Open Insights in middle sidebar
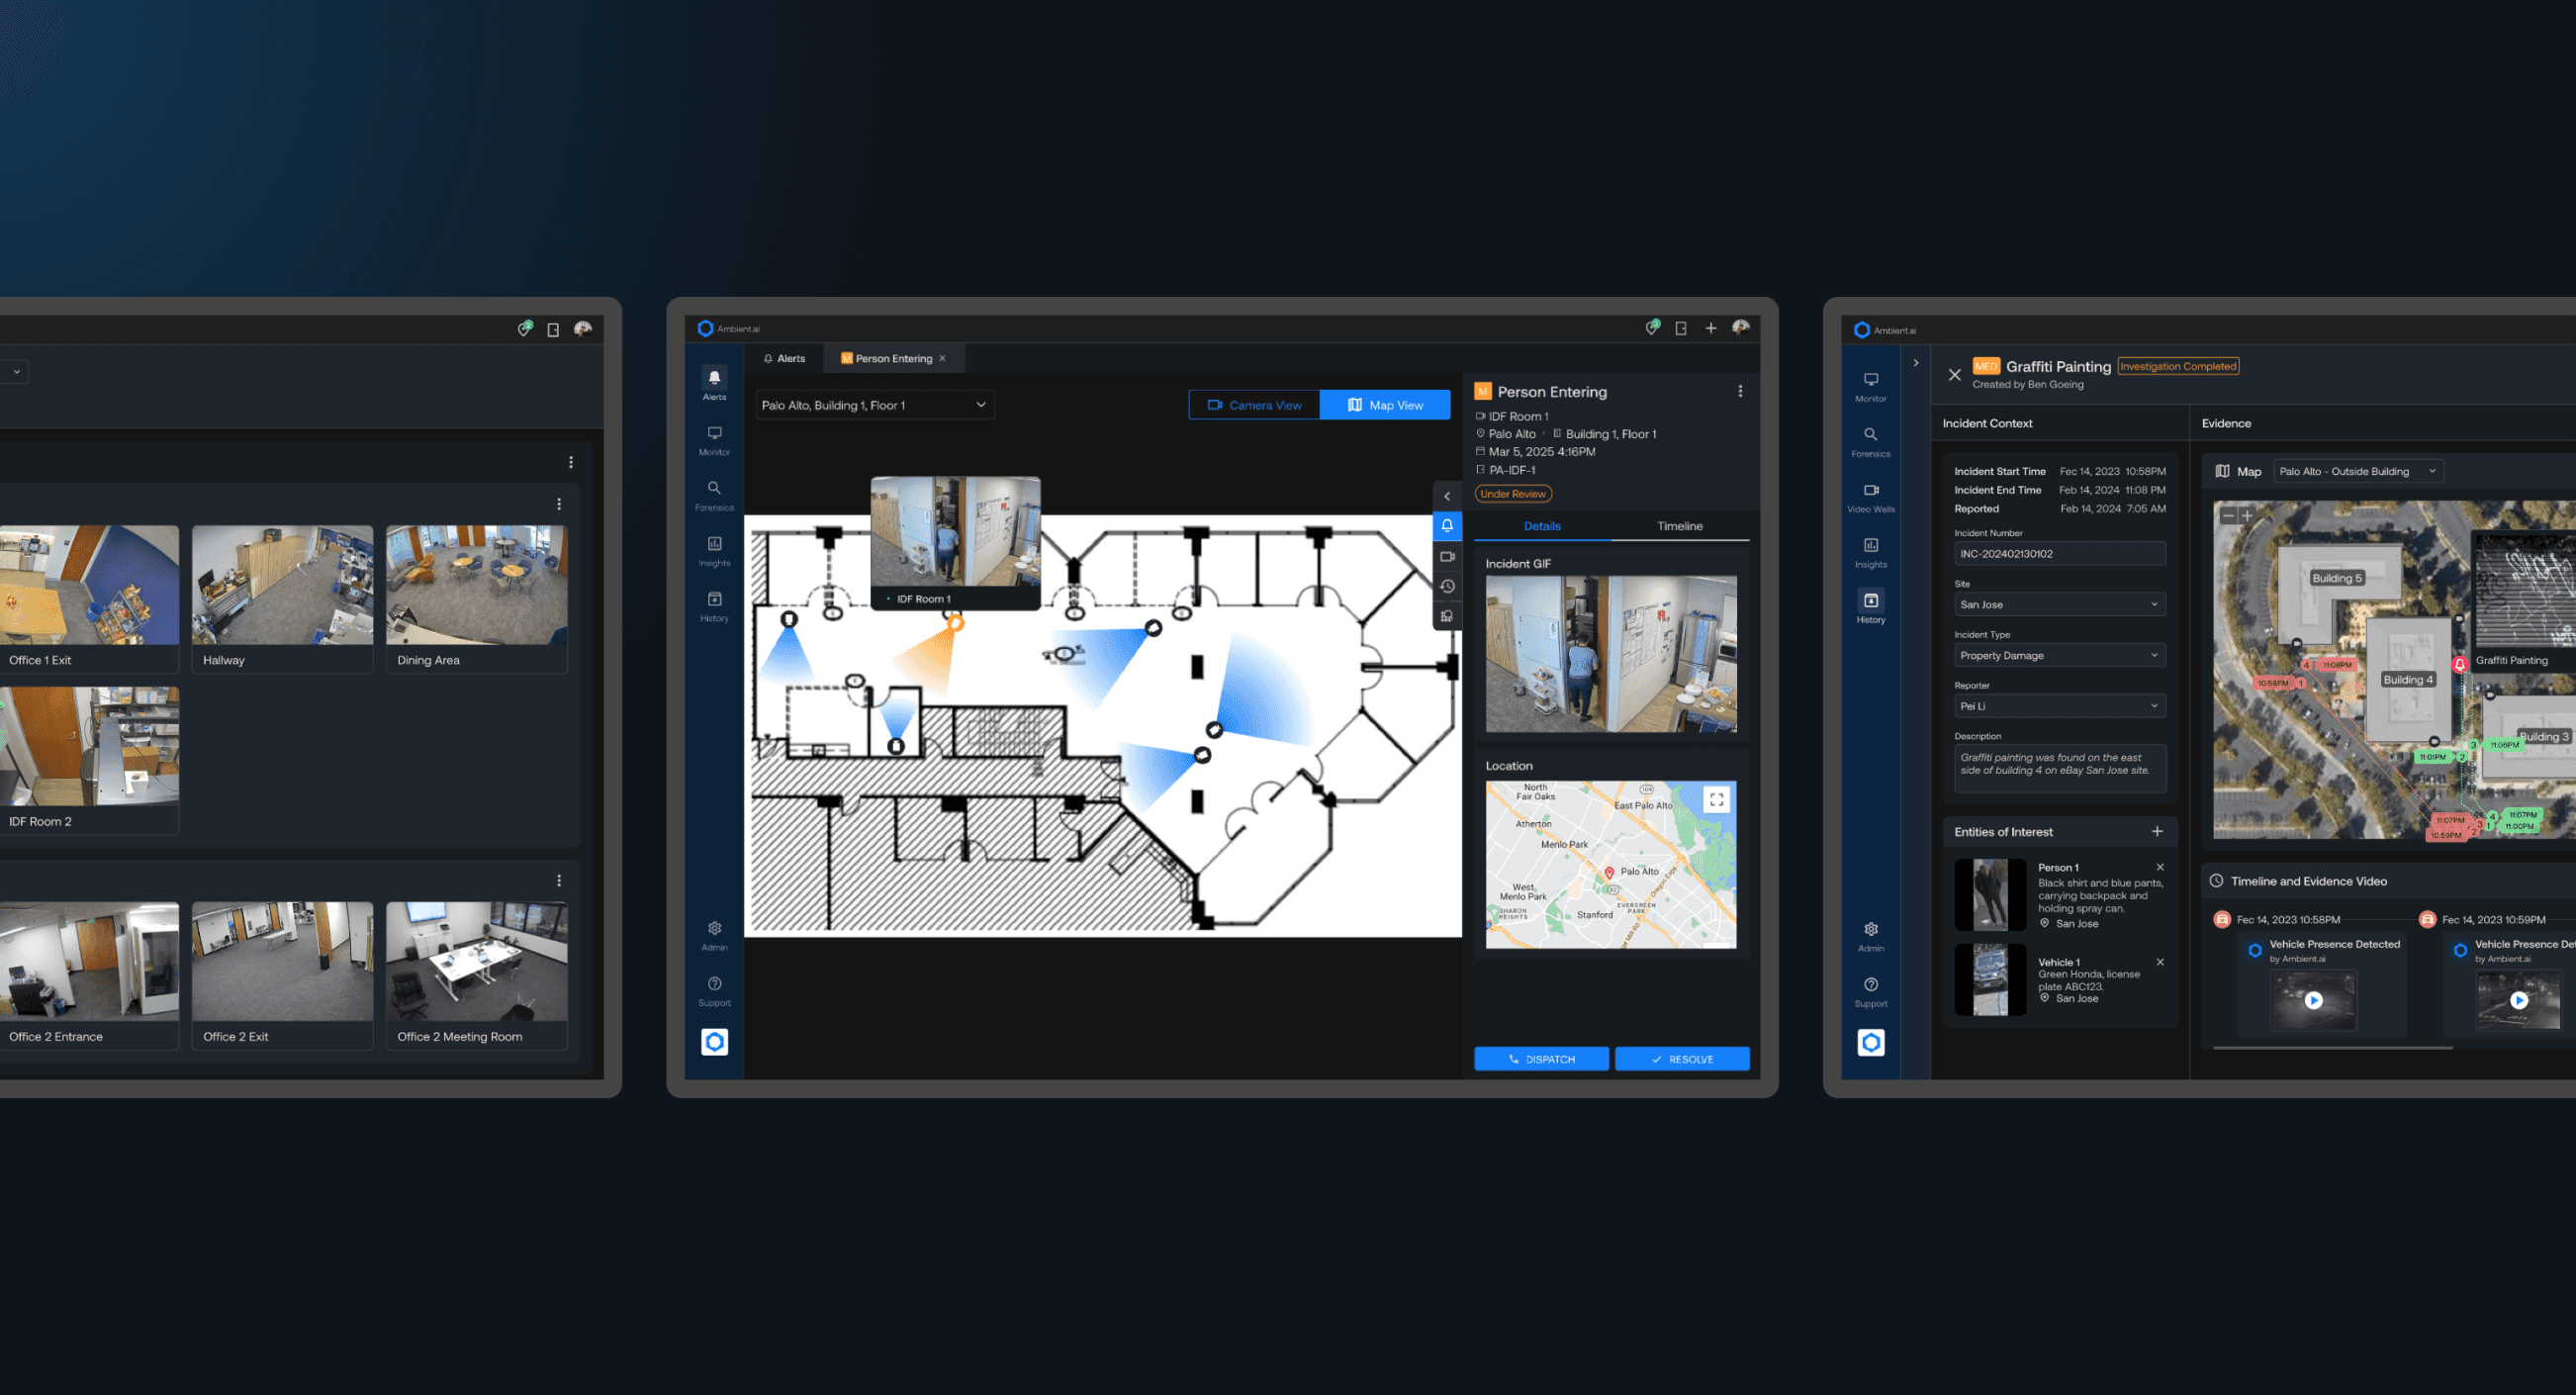Viewport: 2576px width, 1395px height. click(x=714, y=549)
